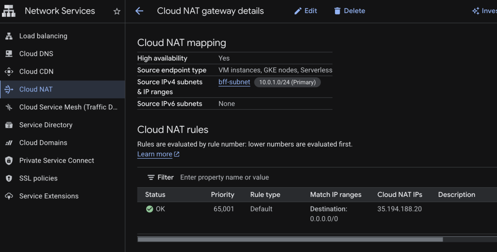Click the Cloud NAT gateway details title
This screenshot has width=497, height=252.
[x=211, y=11]
